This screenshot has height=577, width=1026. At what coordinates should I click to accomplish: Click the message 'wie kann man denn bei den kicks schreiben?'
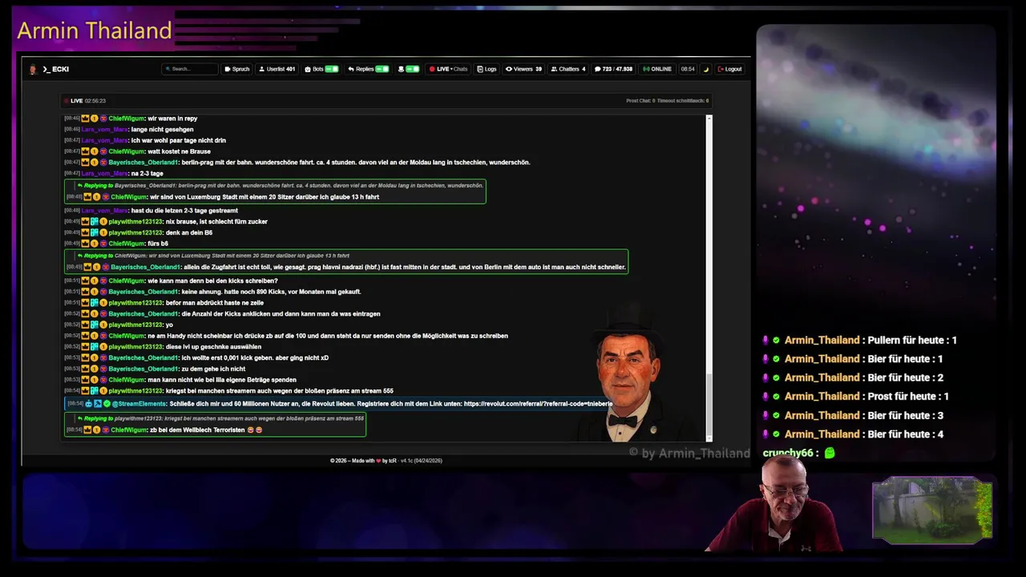[212, 281]
